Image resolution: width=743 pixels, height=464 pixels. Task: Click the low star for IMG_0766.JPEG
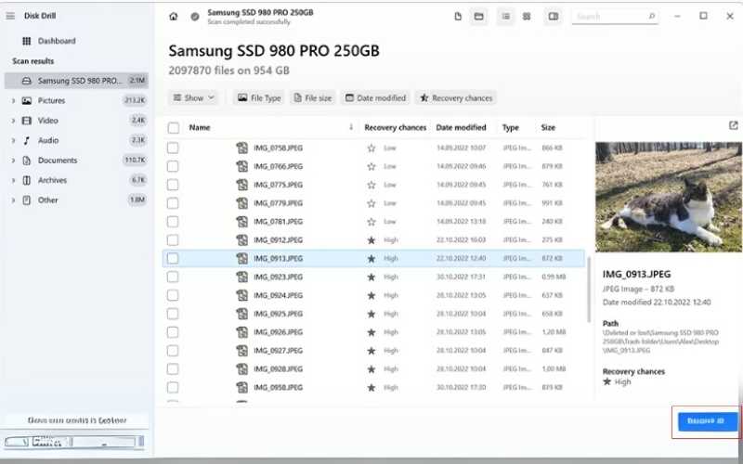(371, 167)
